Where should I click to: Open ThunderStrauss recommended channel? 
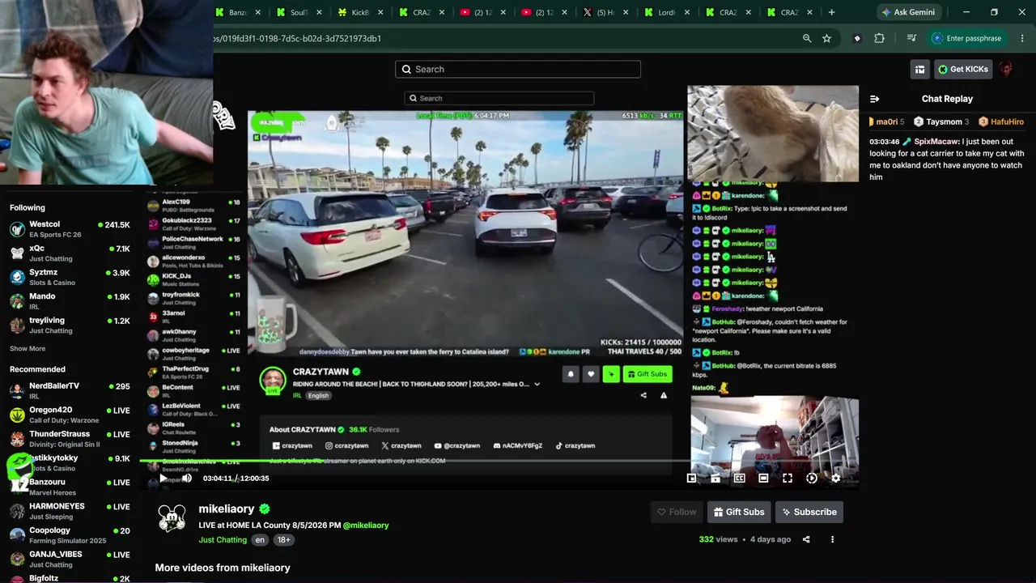click(x=70, y=439)
